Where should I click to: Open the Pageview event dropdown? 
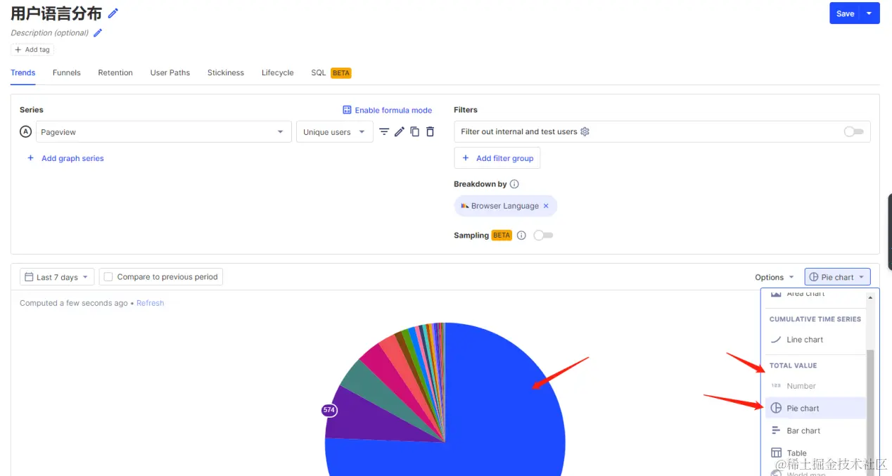point(164,132)
